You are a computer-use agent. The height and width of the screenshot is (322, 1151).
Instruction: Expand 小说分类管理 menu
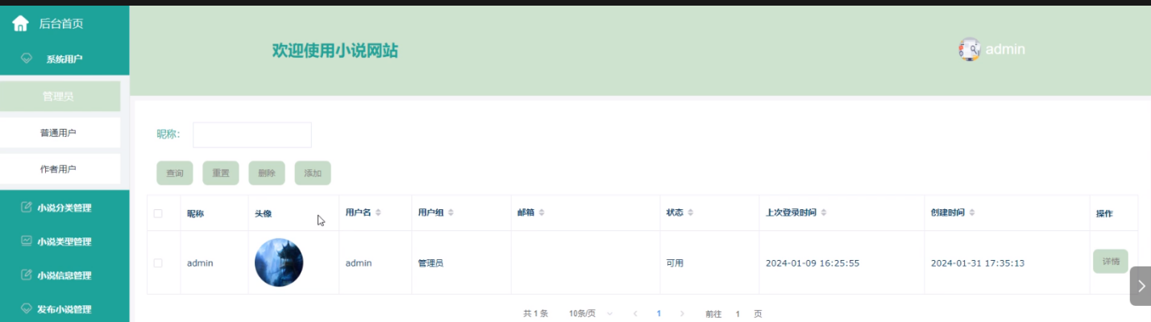64,208
